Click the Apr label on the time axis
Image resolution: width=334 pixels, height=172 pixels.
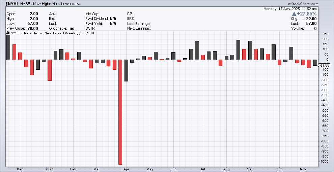coord(126,169)
